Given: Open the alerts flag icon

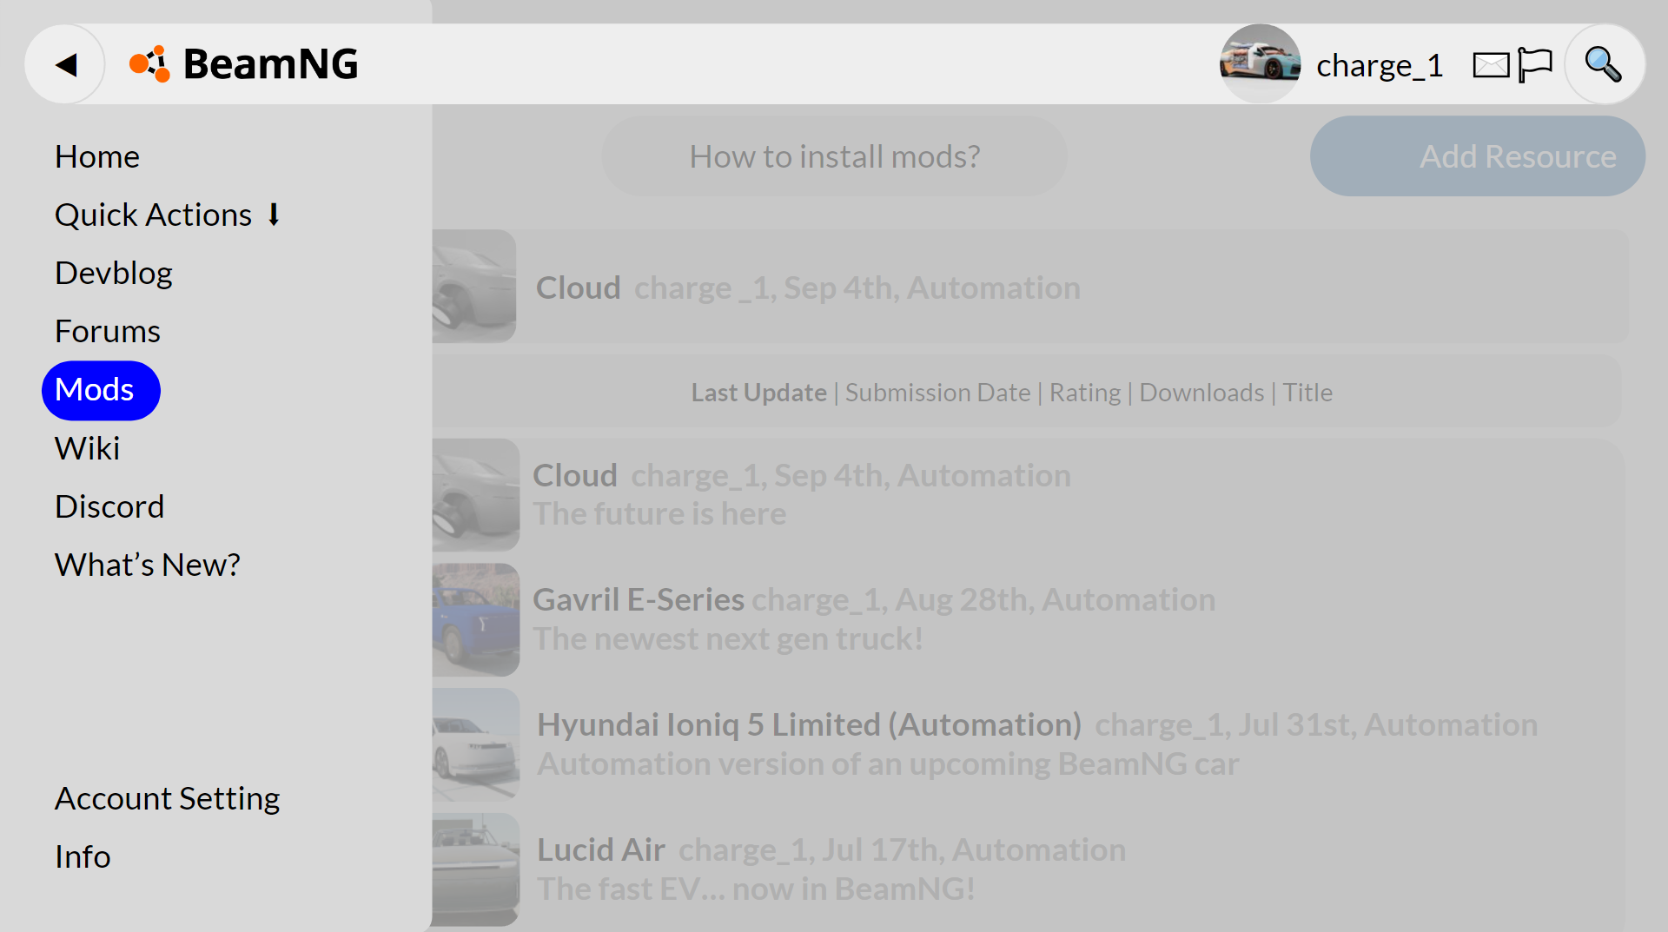Looking at the screenshot, I should 1535,65.
